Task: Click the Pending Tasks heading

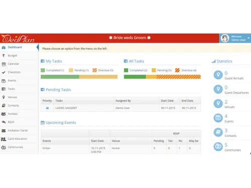Action: point(58,90)
